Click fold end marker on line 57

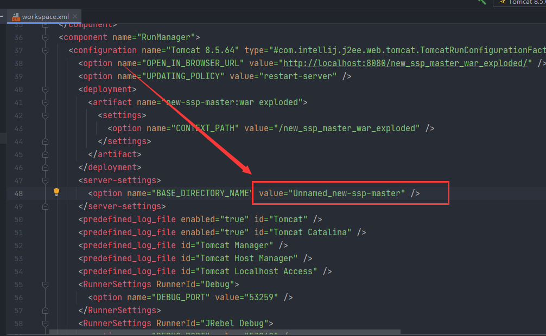coord(45,311)
